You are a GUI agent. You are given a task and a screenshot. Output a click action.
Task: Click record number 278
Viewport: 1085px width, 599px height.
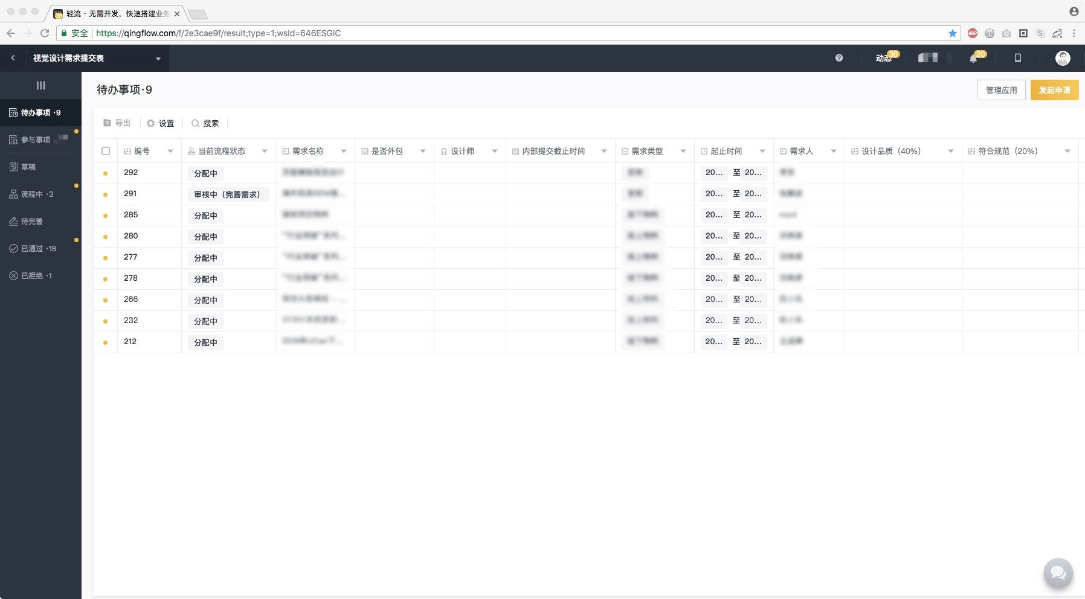click(x=130, y=278)
